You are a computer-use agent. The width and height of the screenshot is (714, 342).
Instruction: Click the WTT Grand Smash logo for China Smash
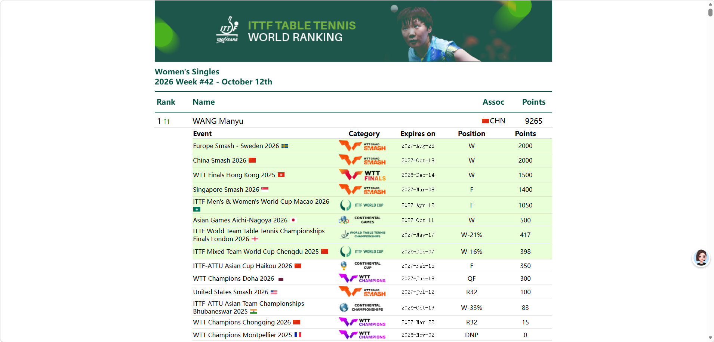pyautogui.click(x=362, y=160)
